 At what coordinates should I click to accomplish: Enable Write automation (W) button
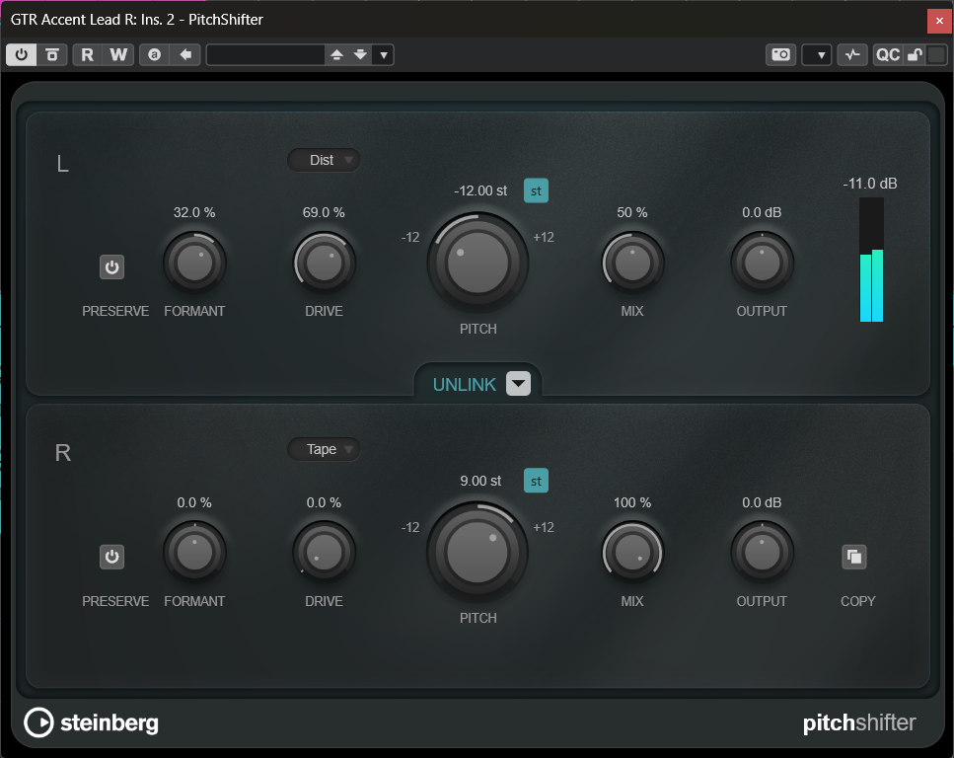[118, 55]
